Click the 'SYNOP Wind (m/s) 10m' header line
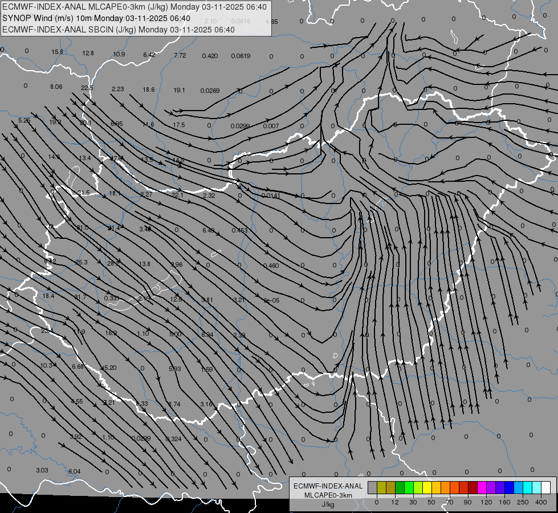The height and width of the screenshot is (513, 558). [96, 18]
